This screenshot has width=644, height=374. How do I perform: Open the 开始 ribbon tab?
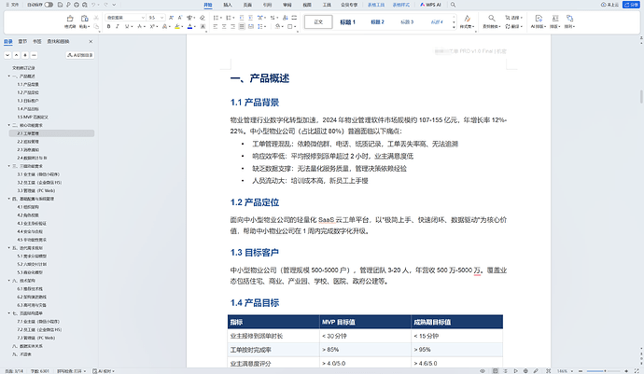(208, 5)
